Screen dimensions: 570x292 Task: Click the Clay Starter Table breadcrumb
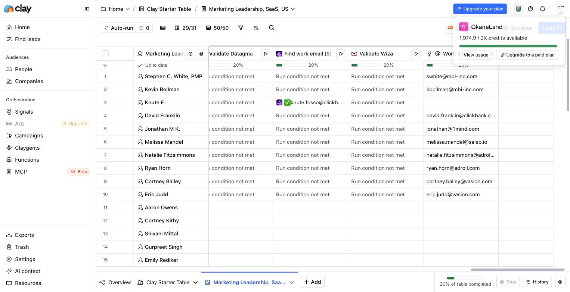pos(165,9)
